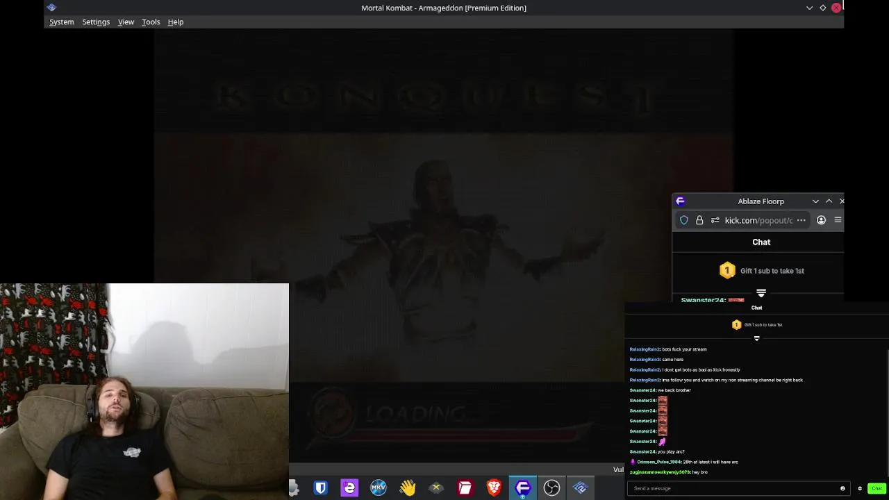Image resolution: width=889 pixels, height=500 pixels.
Task: Switch to the Floorp browser taskbar icon
Action: coord(523,488)
